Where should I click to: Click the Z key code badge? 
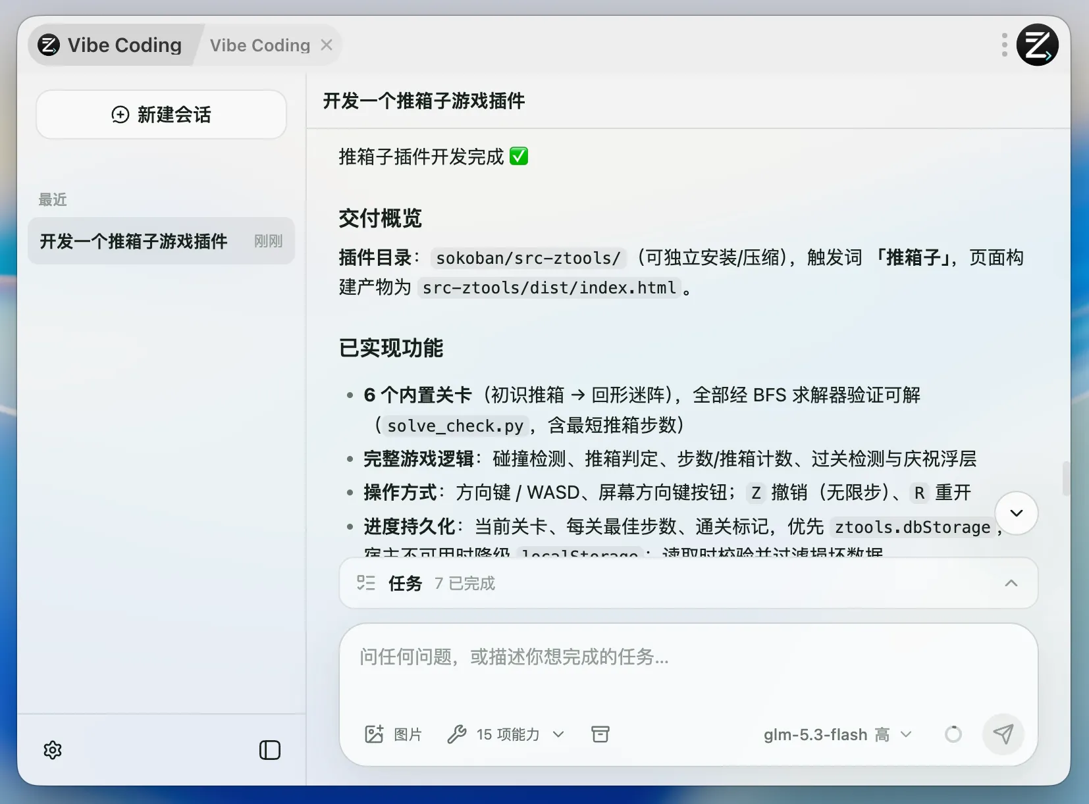pyautogui.click(x=756, y=493)
